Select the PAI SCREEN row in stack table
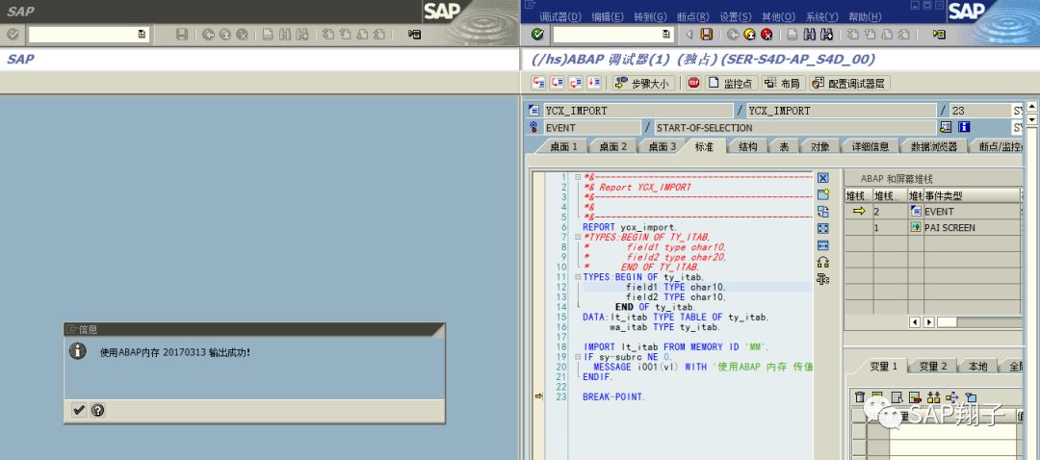Viewport: 1040px width, 460px height. (932, 227)
